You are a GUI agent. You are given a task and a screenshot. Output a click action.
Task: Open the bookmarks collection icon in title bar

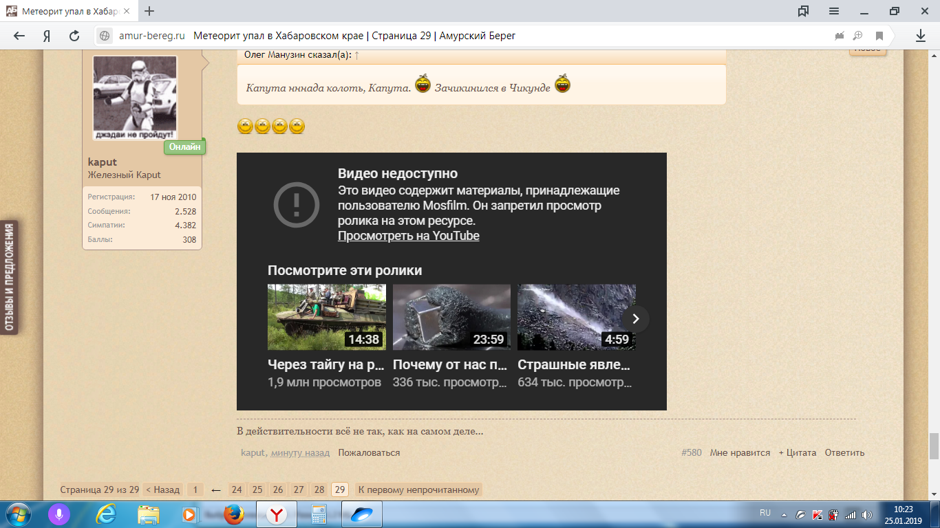click(x=803, y=11)
